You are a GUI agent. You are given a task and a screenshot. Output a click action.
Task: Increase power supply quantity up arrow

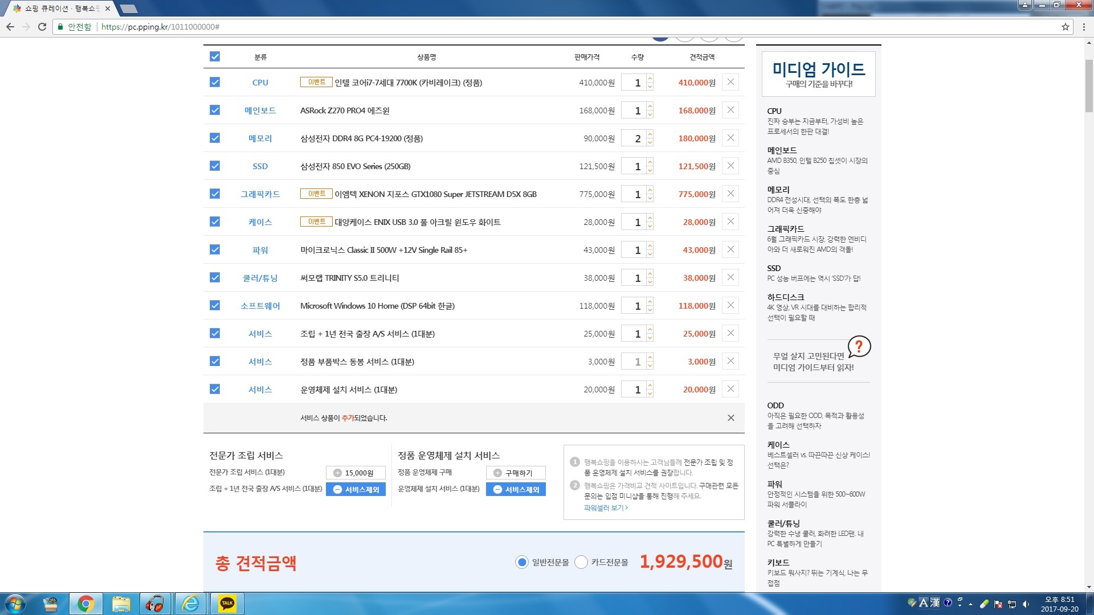[650, 245]
